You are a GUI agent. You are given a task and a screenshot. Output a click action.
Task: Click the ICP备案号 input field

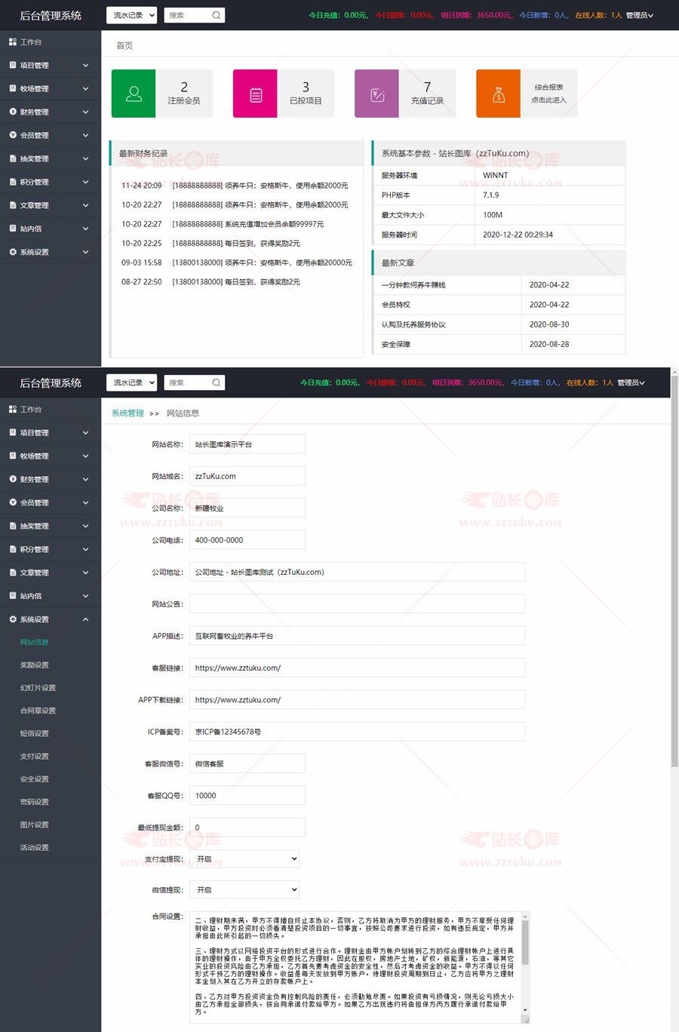click(357, 732)
